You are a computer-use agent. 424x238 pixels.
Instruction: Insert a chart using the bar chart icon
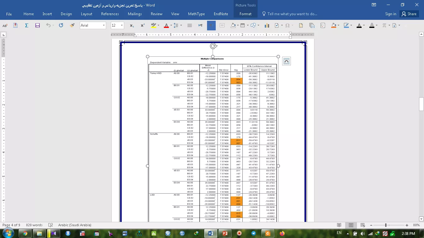tap(267, 25)
